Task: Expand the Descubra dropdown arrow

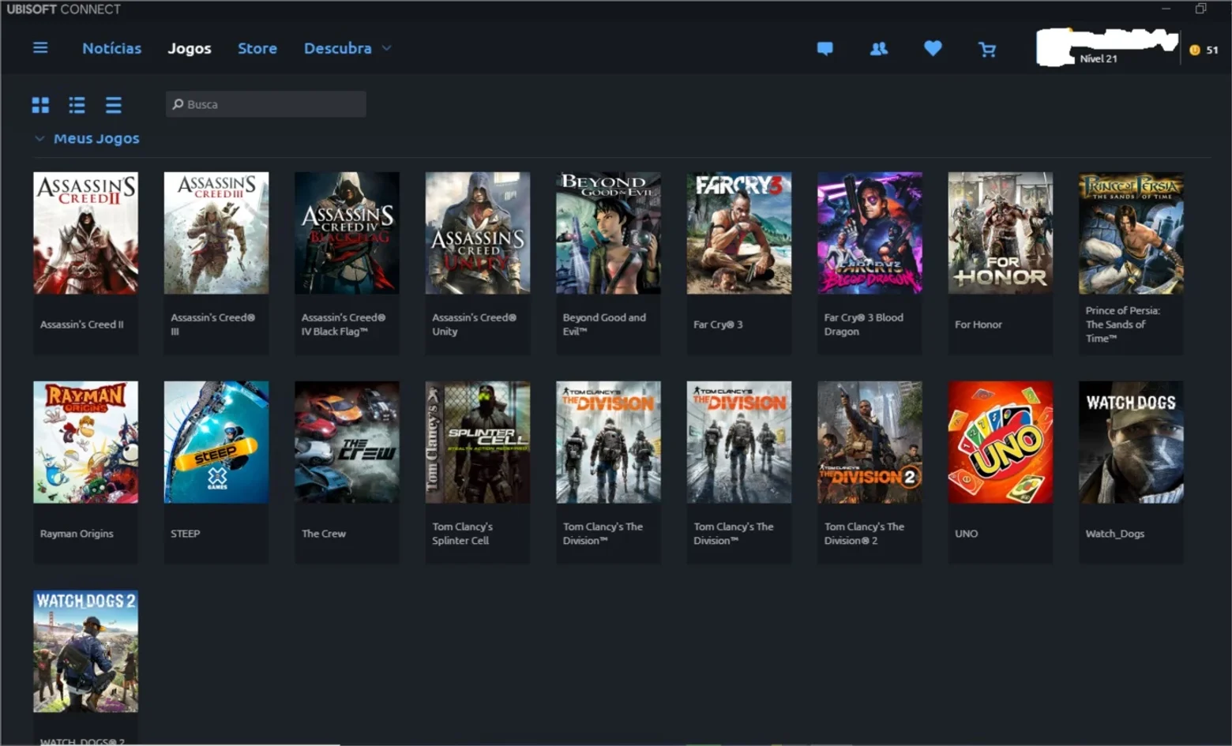Action: point(386,48)
